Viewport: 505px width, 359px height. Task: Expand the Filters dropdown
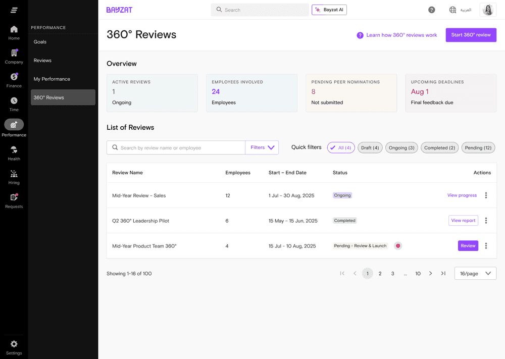pos(262,147)
